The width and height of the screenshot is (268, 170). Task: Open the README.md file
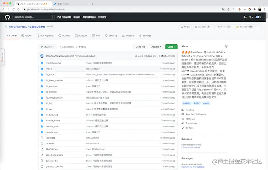[52, 149]
